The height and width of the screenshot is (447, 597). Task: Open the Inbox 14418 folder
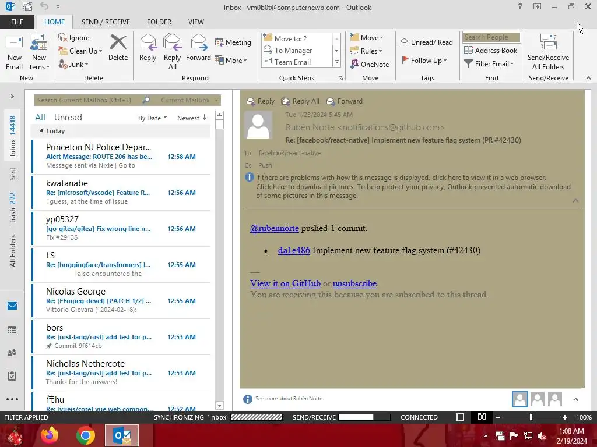[x=13, y=136]
